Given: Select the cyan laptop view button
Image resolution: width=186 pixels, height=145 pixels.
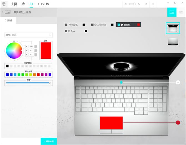Looking at the screenshot, I should [x=172, y=12].
